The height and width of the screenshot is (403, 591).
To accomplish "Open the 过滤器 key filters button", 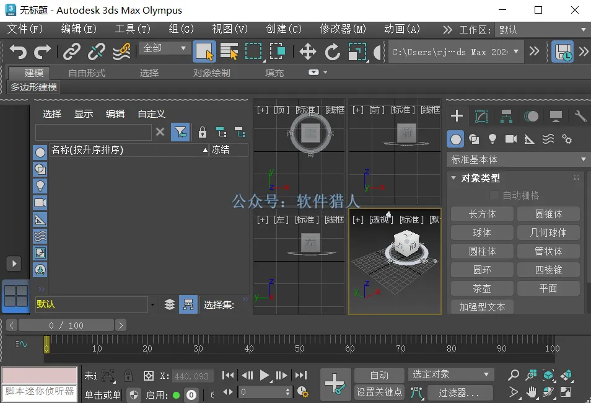I will pos(459,393).
